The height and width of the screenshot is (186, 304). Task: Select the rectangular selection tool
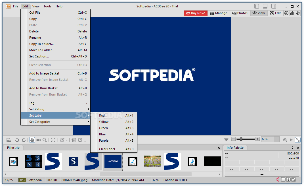pos(38,140)
